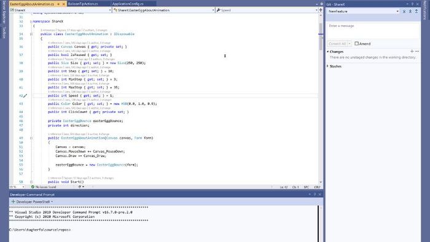Collapse the namespace ShareX code block
The image size is (430, 242).
click(x=31, y=21)
